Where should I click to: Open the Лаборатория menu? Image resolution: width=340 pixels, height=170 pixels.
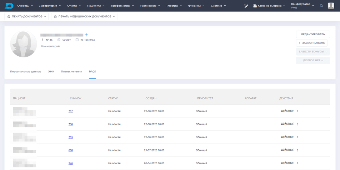(x=50, y=6)
